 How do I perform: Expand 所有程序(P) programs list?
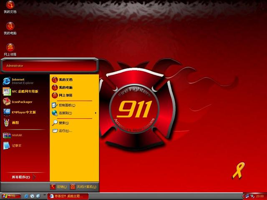(x=24, y=177)
